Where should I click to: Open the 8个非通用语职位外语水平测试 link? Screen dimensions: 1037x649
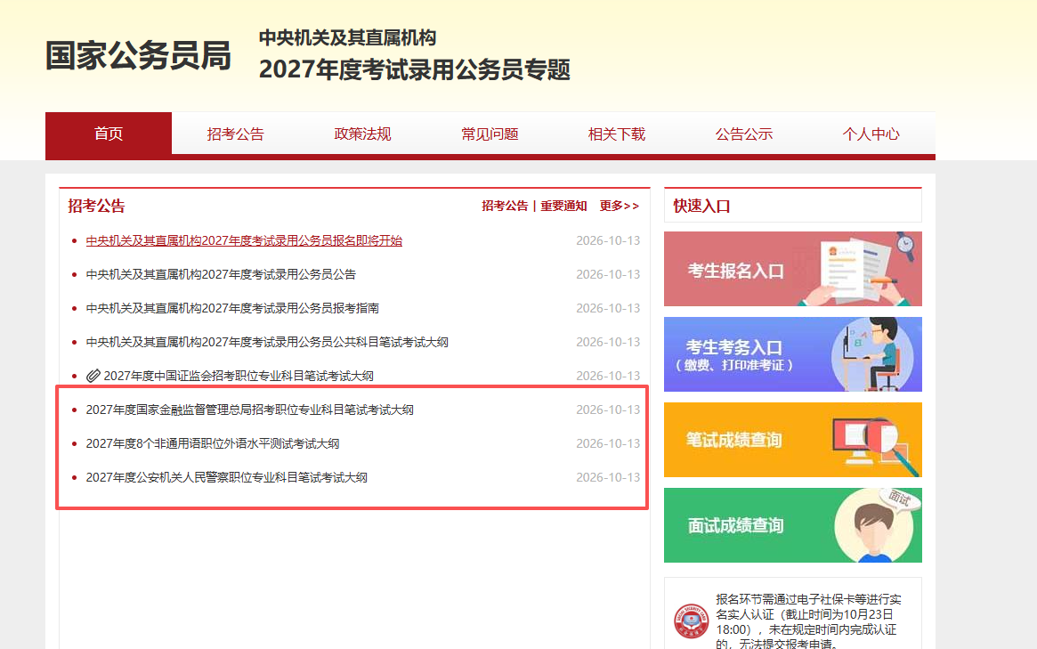(213, 443)
